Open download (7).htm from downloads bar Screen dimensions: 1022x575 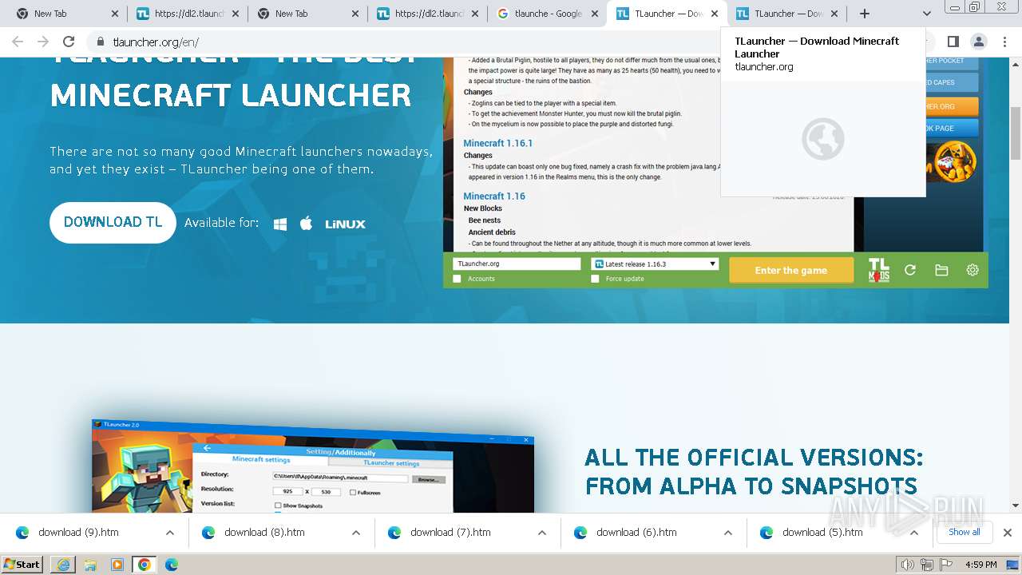pos(450,532)
